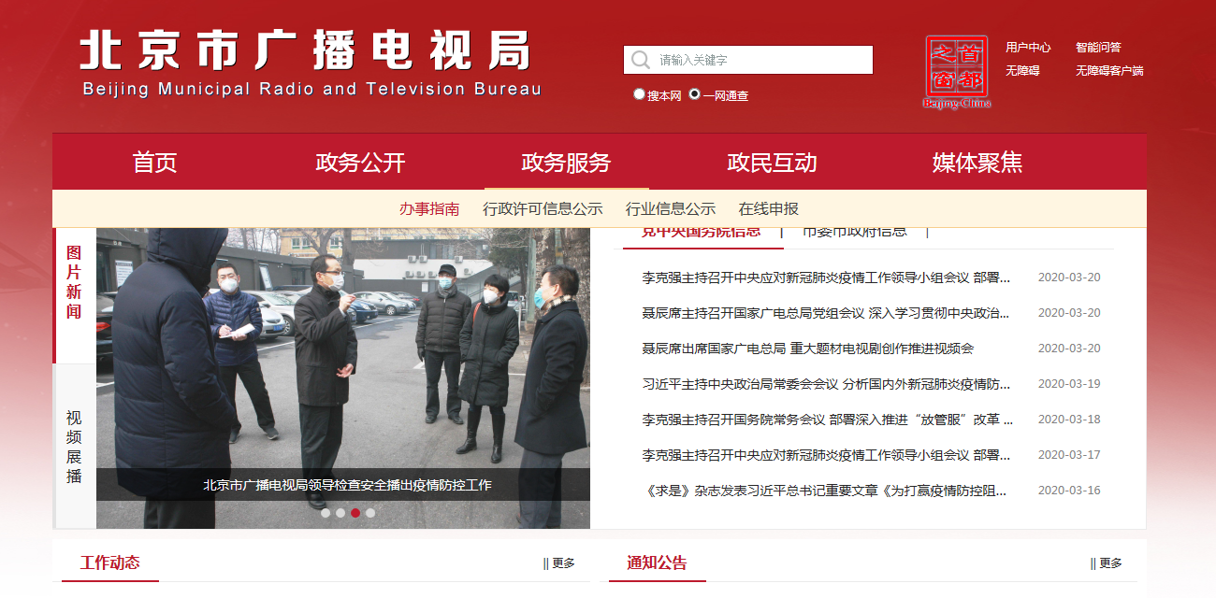Open 智能问答 link
Screen dimensions: 1216x598
pyautogui.click(x=1098, y=48)
